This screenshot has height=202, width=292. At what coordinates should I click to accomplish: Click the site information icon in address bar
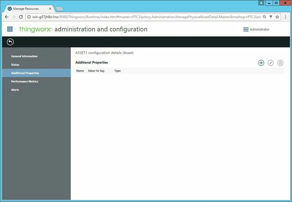tap(29, 17)
